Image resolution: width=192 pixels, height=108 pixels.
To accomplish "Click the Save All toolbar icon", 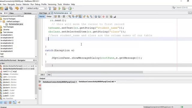I will (x=11, y=8).
